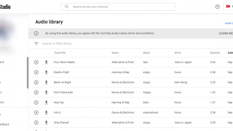
Task: Play the Into It track
Action: pyautogui.click(x=36, y=112)
